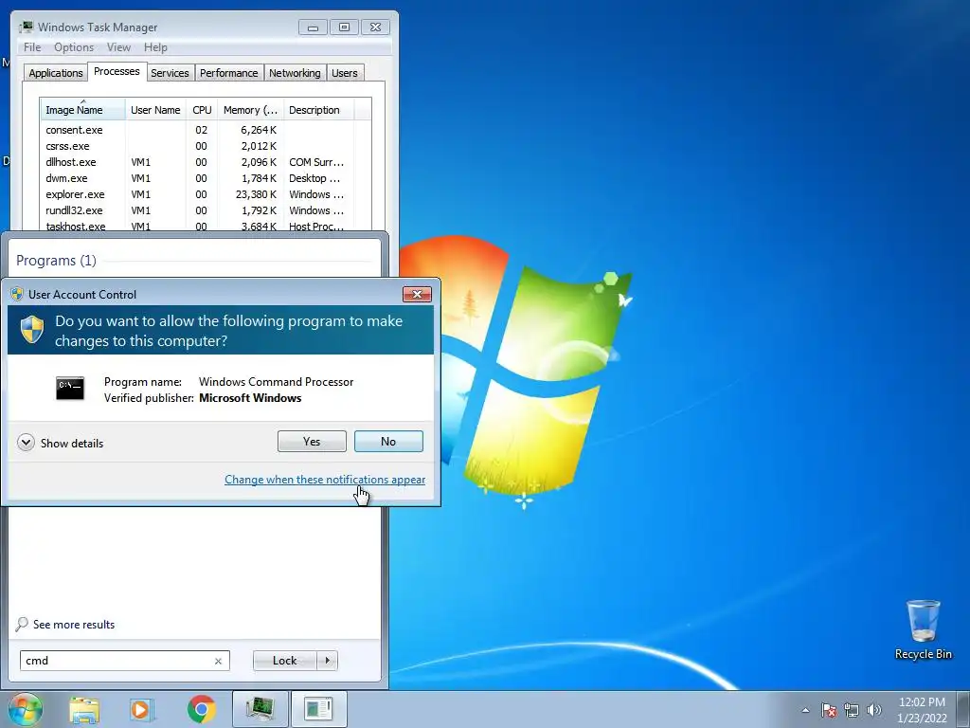970x728 pixels.
Task: Select the explorer.exe process
Action: pos(206,194)
